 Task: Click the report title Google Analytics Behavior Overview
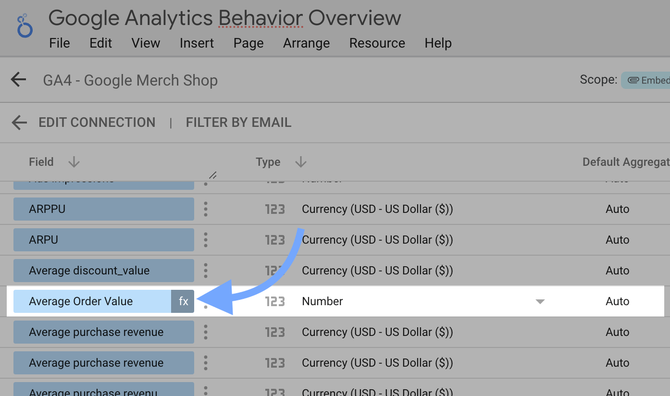225,18
